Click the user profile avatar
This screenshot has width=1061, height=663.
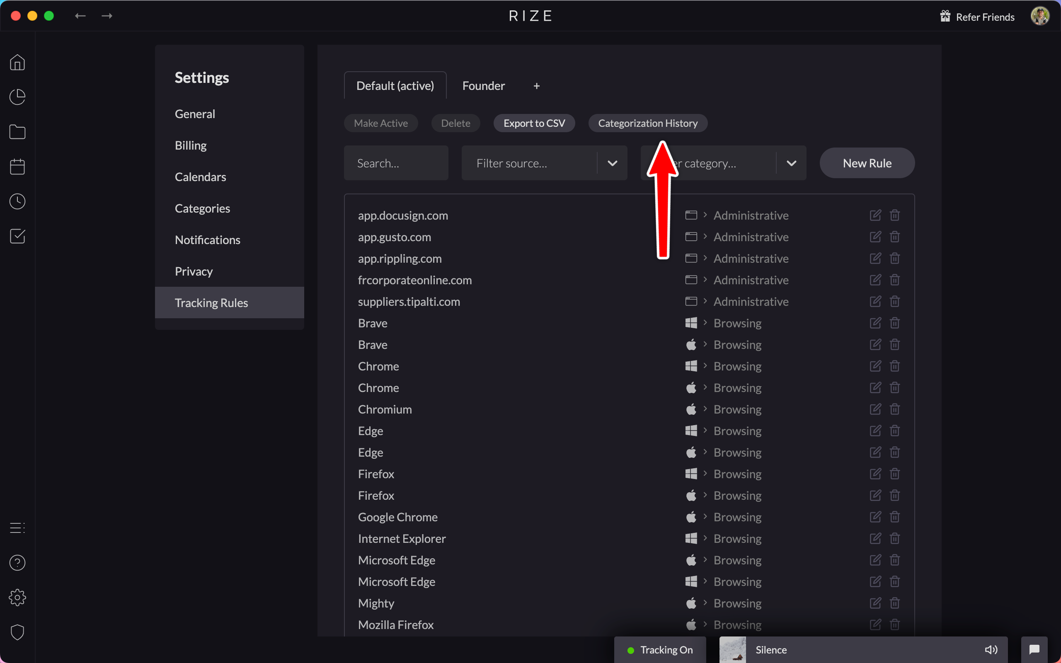[1040, 16]
